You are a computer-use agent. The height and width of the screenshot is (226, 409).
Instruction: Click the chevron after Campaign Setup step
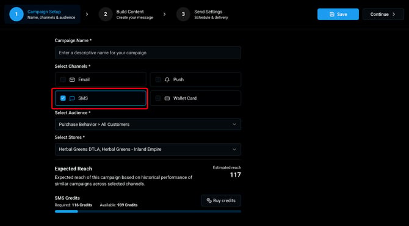[87, 14]
